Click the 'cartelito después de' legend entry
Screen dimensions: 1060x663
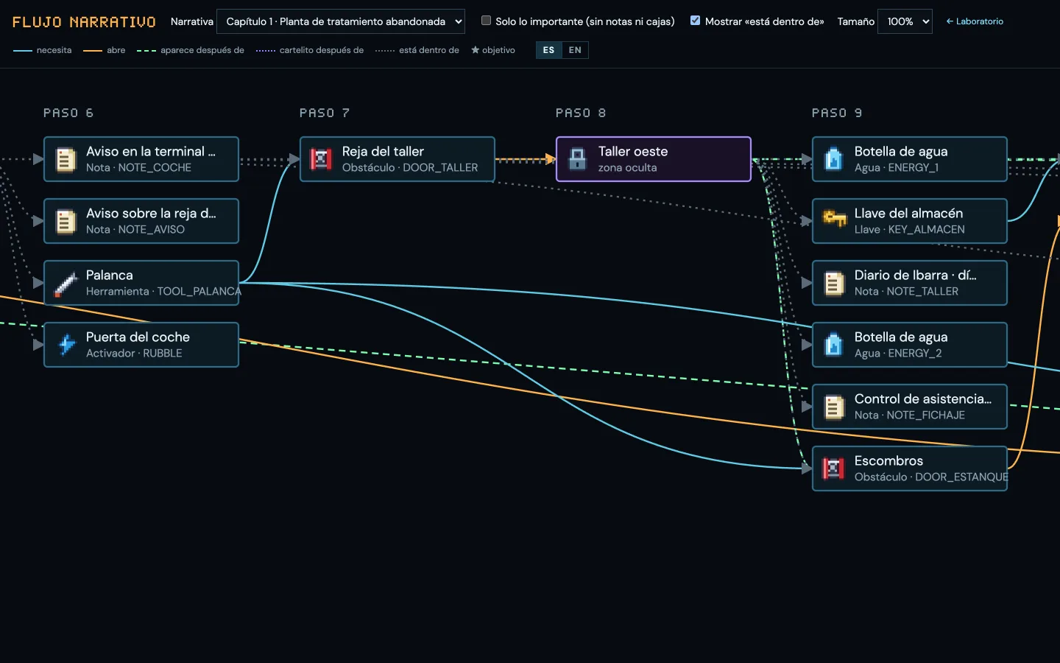pyautogui.click(x=310, y=50)
